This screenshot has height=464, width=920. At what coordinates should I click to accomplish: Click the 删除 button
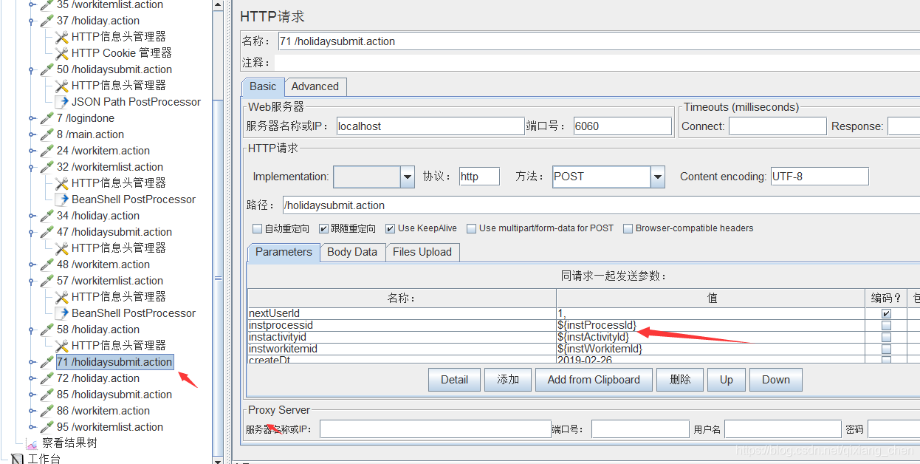[680, 380]
